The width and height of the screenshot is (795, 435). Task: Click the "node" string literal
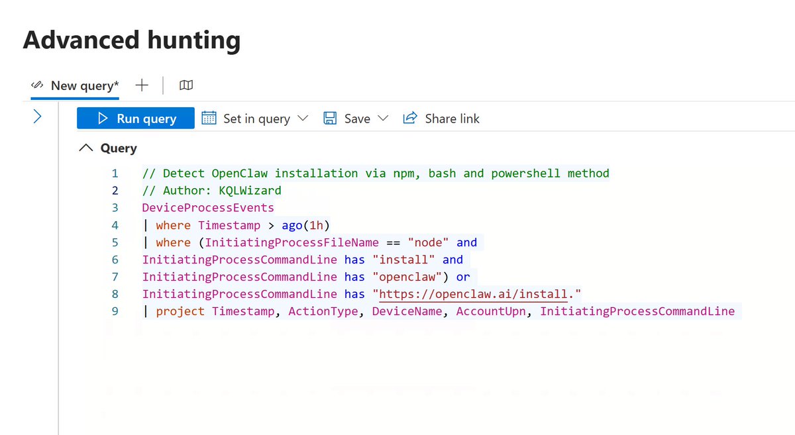(429, 242)
